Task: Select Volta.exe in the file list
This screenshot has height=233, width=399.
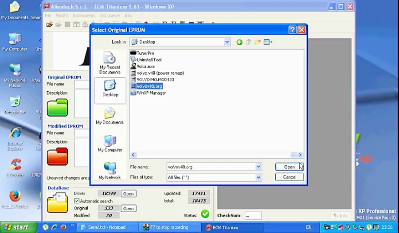Action: pos(142,66)
